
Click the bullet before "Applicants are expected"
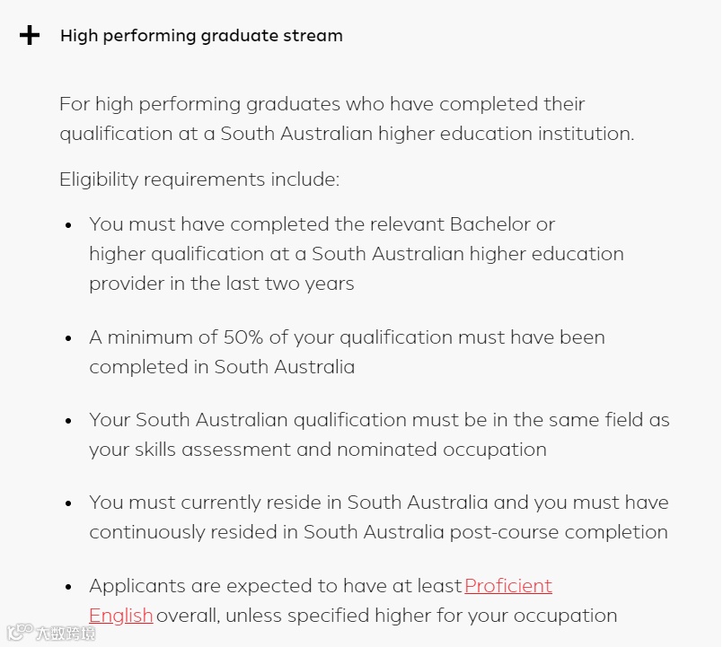coord(68,588)
